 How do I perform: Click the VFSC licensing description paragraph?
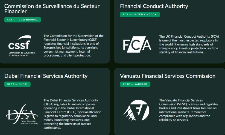coord(188,110)
